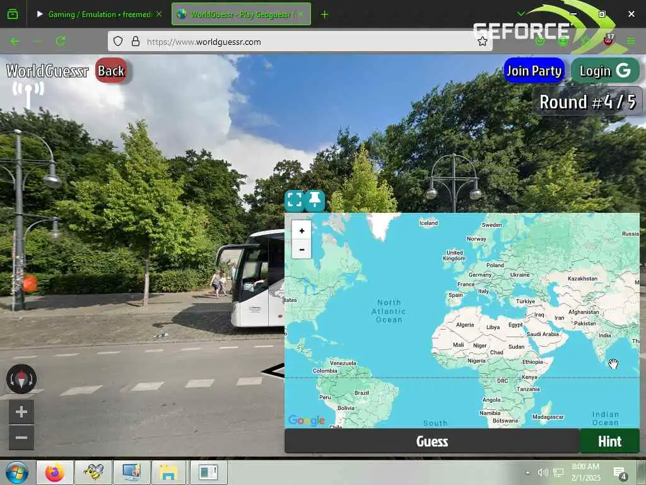This screenshot has width=646, height=485.
Task: Move along street via navigation arrow
Action: [273, 371]
